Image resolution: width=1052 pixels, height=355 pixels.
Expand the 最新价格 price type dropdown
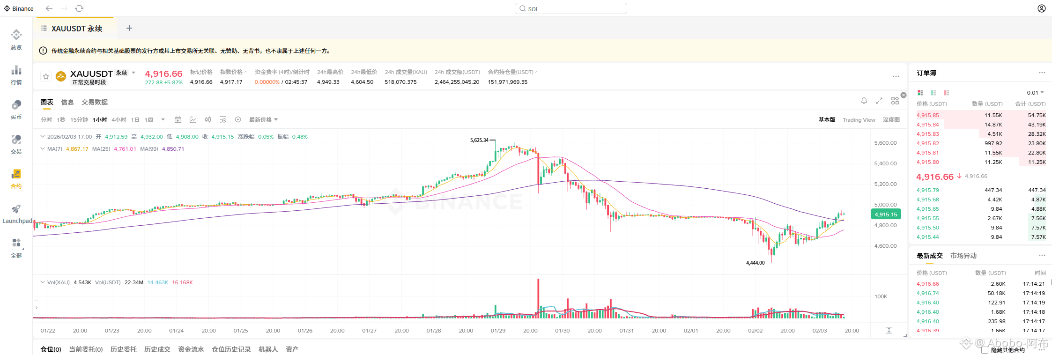point(263,120)
